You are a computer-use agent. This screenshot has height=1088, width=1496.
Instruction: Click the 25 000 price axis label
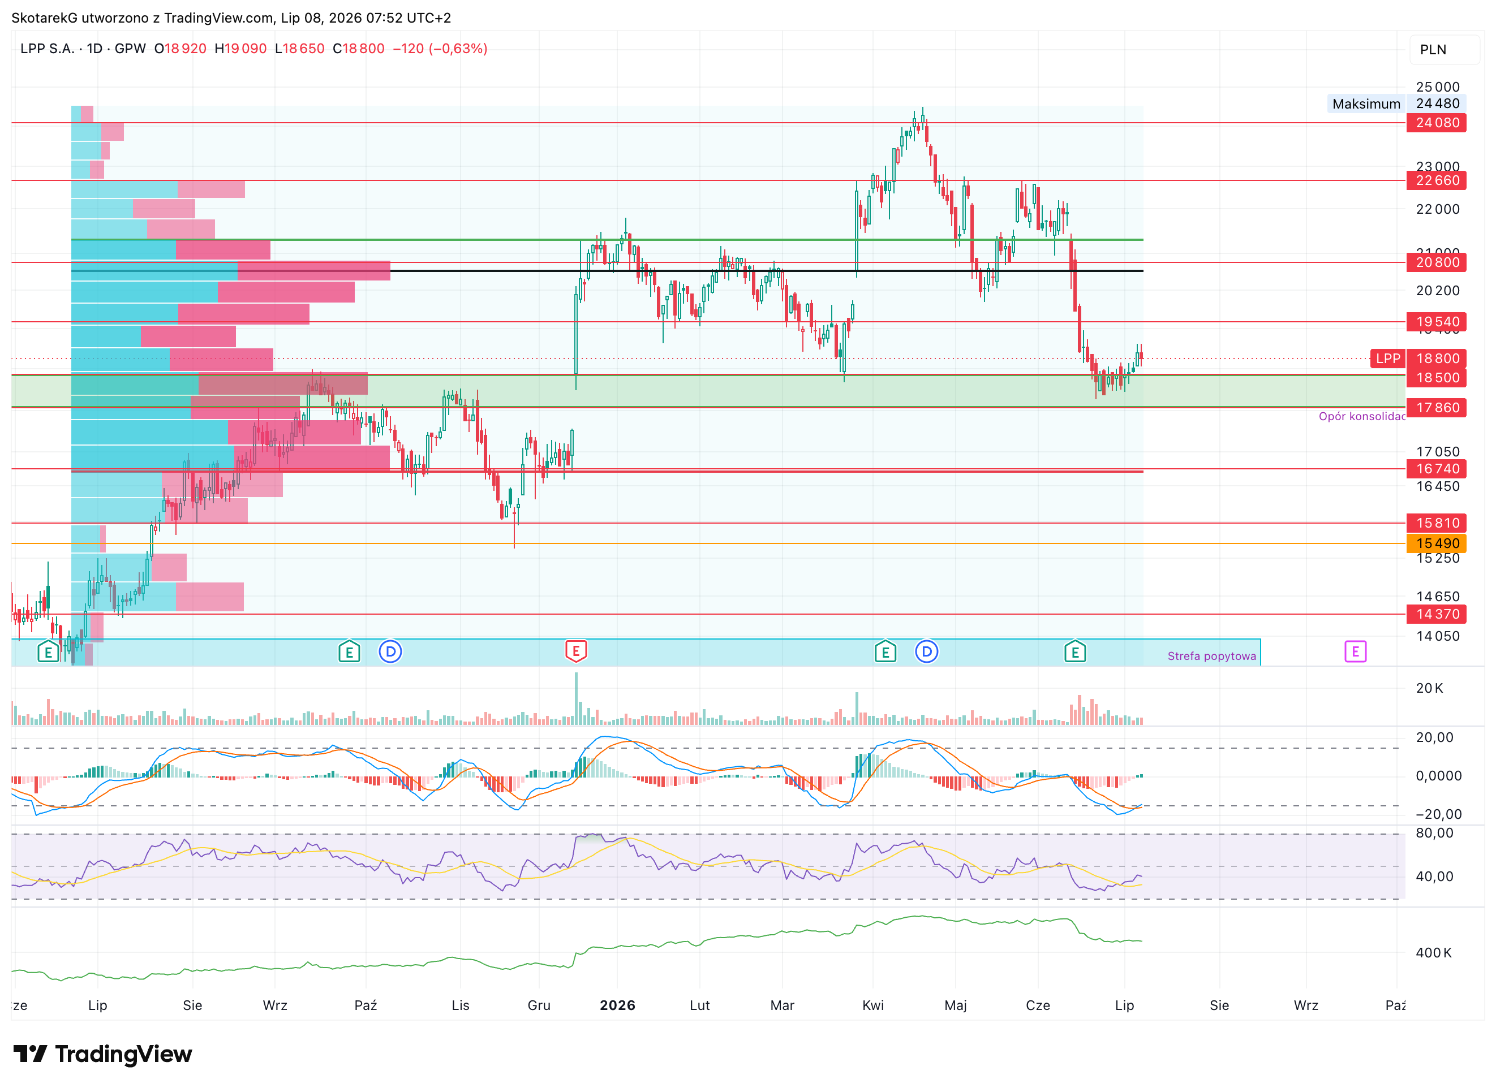[x=1437, y=87]
